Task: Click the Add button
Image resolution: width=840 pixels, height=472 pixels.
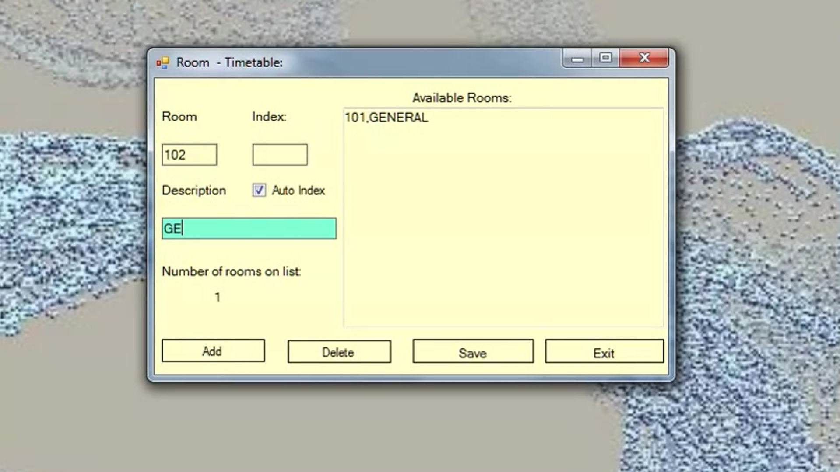Action: click(213, 351)
